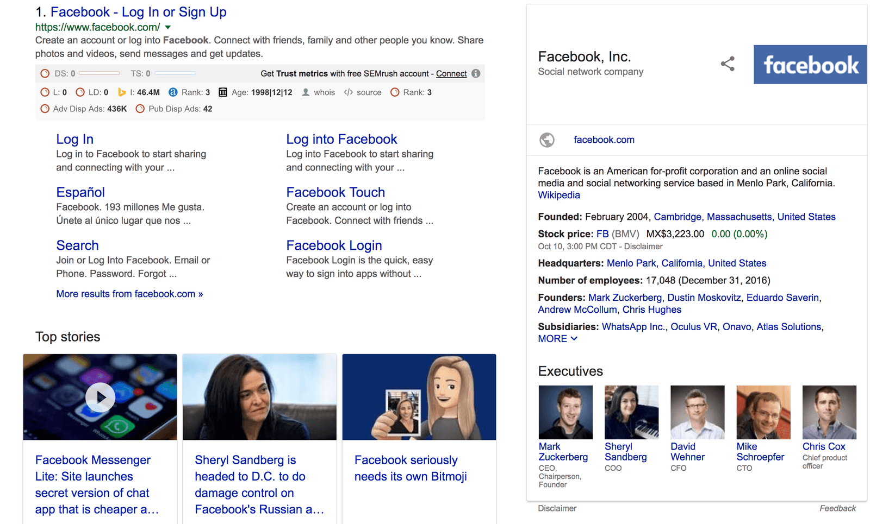Click founder Dustin Moskovitz link
Viewport: 870px width, 524px height.
pos(704,298)
